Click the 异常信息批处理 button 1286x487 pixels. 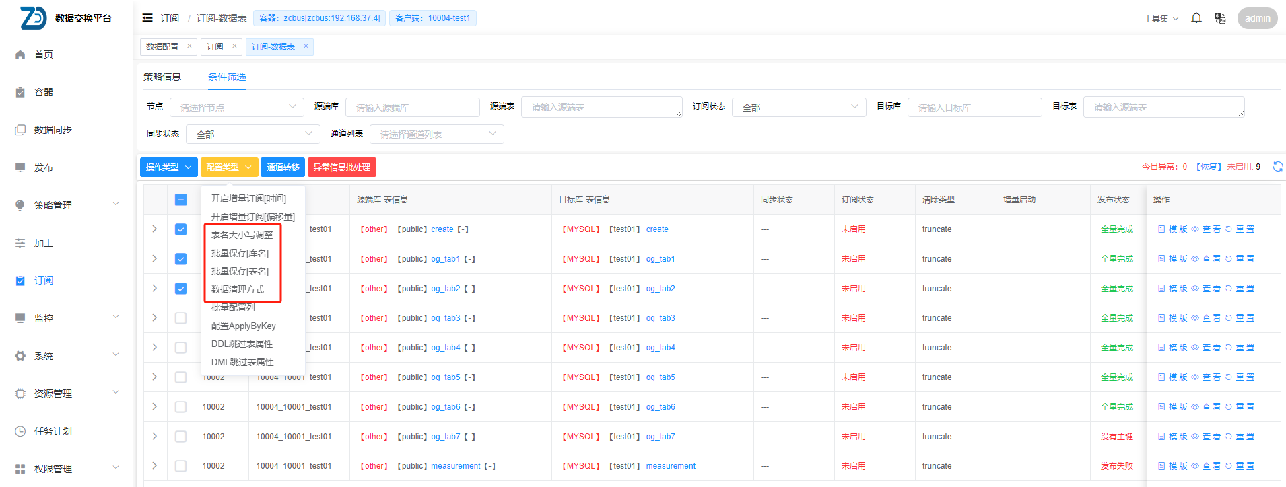[341, 167]
